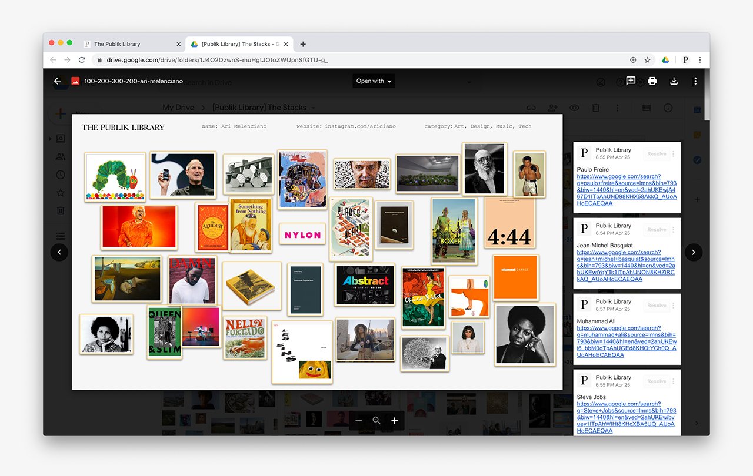Open the Jean-Michel Basquiat search link

[626, 266]
